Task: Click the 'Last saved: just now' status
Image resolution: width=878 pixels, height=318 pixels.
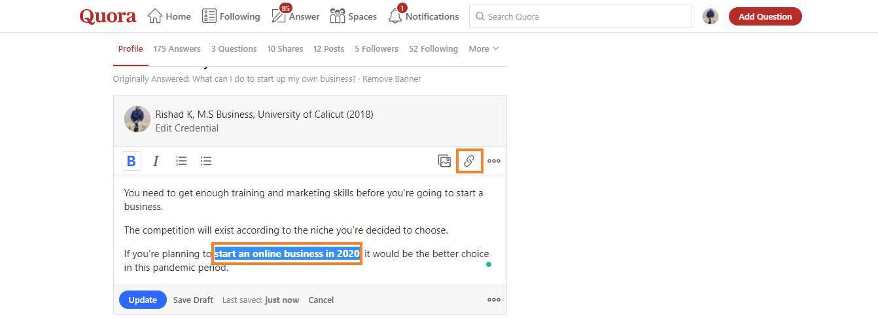Action: (261, 300)
